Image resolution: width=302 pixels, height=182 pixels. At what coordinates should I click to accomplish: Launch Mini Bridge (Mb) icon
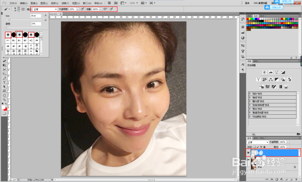pyautogui.click(x=116, y=3)
